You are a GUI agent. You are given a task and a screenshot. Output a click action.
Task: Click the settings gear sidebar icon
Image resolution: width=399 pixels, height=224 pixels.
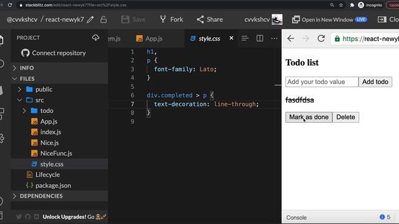point(1,138)
